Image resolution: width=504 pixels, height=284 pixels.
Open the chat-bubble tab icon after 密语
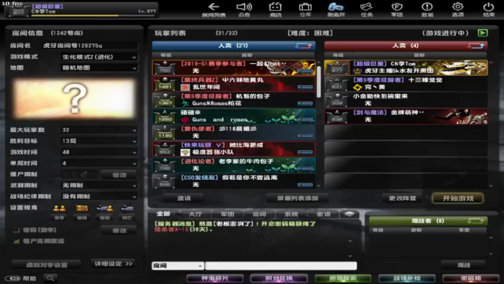click(350, 214)
